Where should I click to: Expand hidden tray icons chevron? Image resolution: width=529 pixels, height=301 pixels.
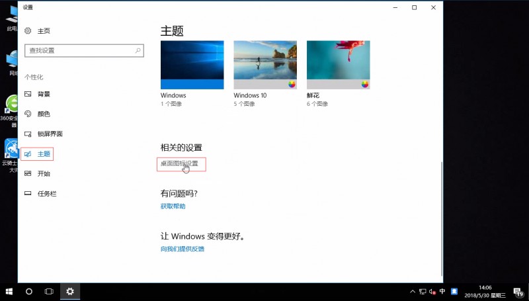[x=412, y=292]
